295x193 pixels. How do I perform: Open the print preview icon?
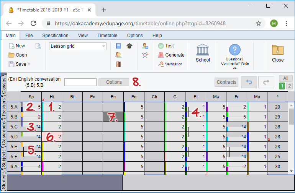coord(38,46)
